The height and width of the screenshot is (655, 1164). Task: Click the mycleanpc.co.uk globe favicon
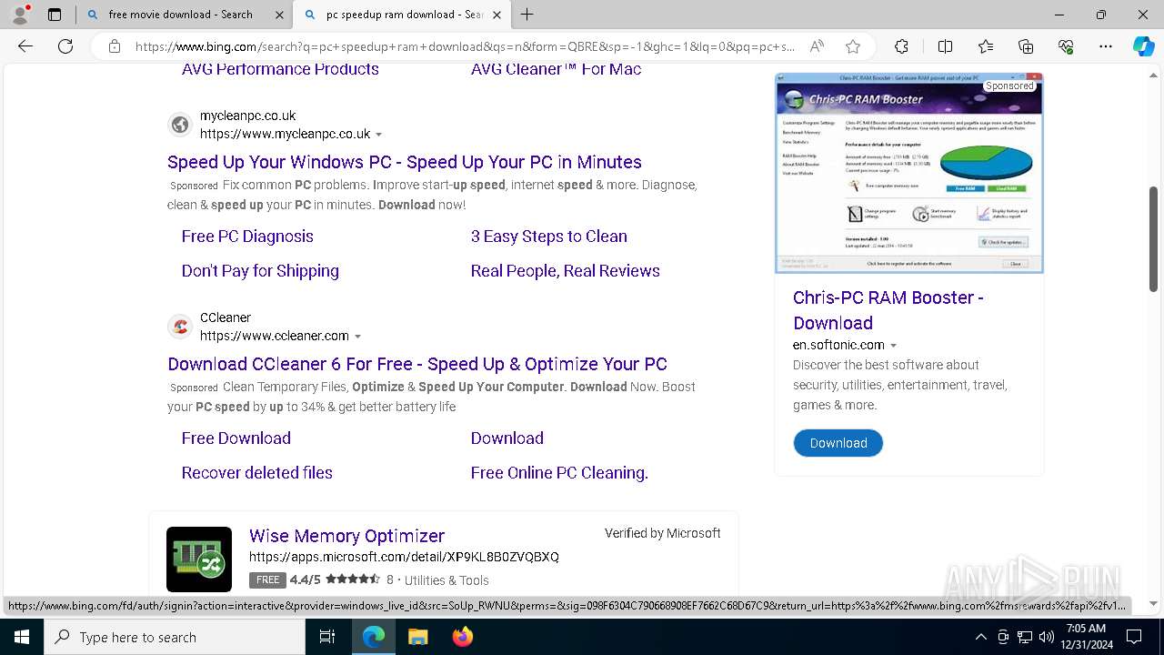click(180, 125)
